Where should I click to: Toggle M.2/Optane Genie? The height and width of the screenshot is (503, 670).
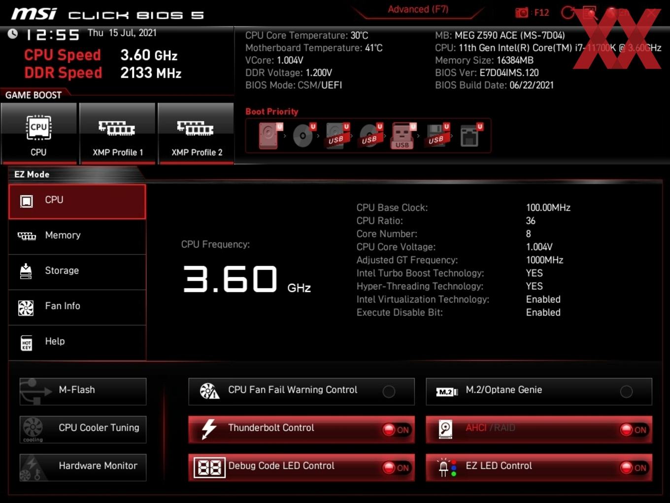point(539,392)
